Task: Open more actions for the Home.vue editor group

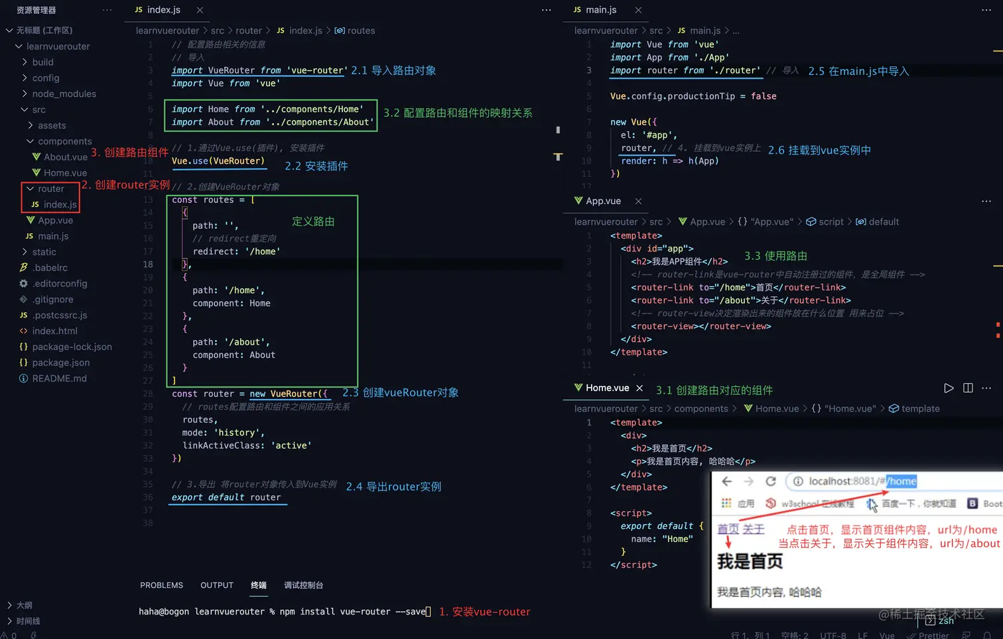Action: point(986,388)
